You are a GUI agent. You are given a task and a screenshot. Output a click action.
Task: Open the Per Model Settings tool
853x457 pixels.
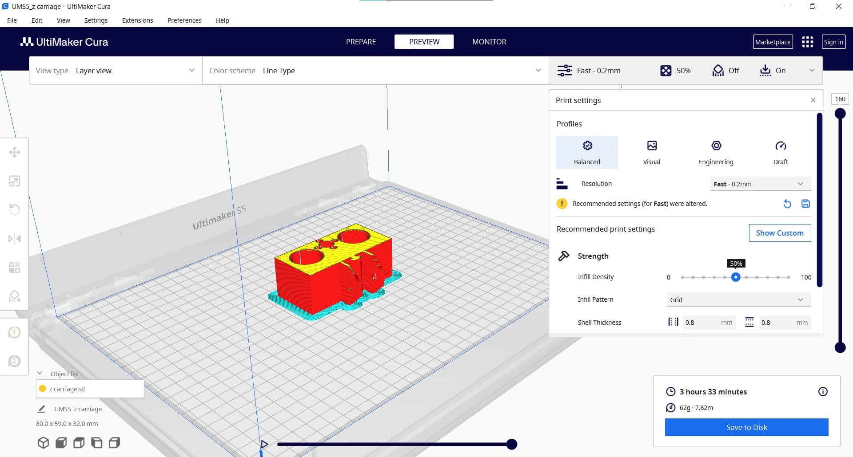click(x=14, y=268)
